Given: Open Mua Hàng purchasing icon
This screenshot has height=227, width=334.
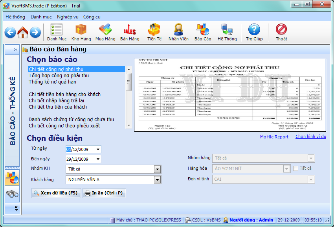Looking at the screenshot, I should pos(105,32).
